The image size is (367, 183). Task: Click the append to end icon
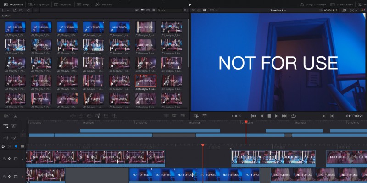[x=81, y=116]
